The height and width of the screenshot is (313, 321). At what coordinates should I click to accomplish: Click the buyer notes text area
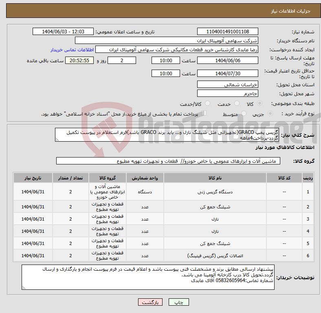tap(148, 277)
